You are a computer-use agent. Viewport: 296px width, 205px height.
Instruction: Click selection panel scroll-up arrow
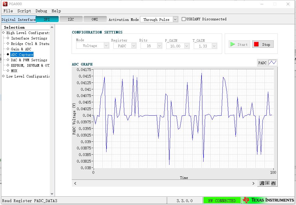52,27
